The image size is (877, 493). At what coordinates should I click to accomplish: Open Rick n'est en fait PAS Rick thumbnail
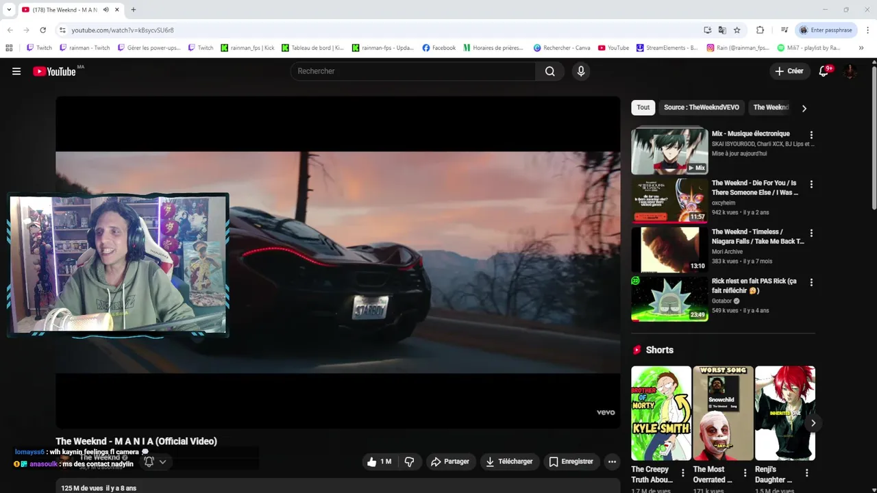[x=669, y=299]
